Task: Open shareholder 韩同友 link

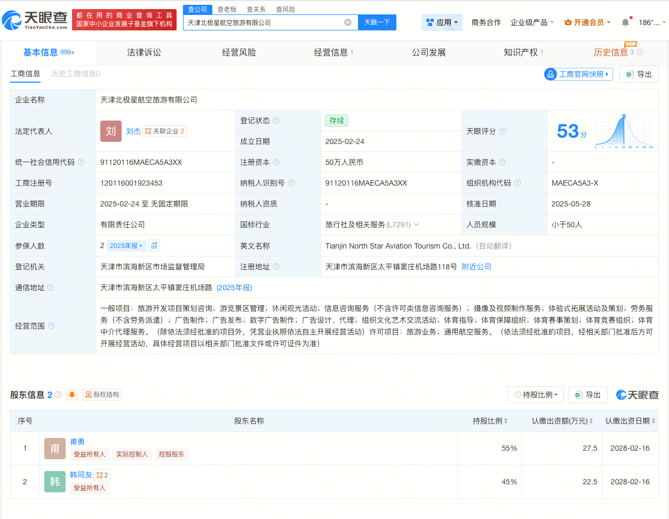Action: (x=81, y=475)
